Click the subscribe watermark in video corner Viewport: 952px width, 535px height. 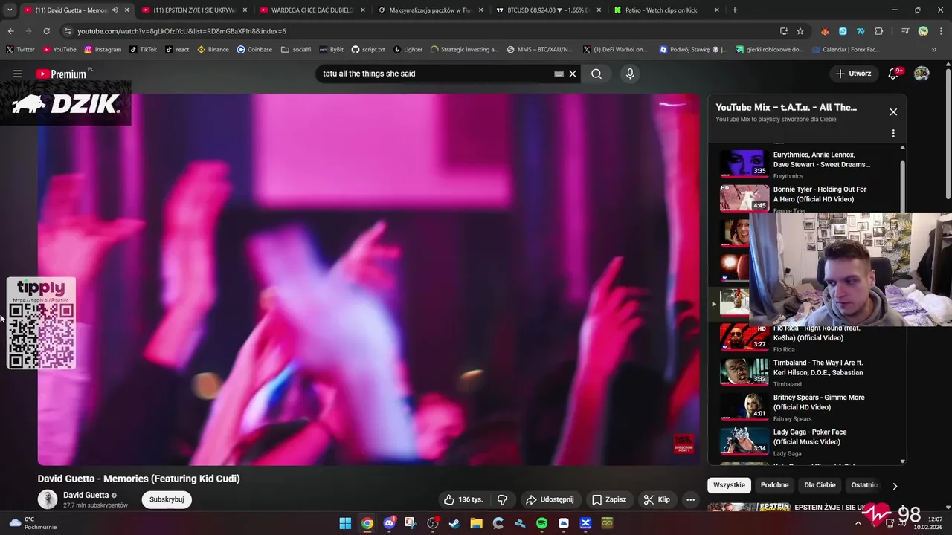click(x=684, y=444)
